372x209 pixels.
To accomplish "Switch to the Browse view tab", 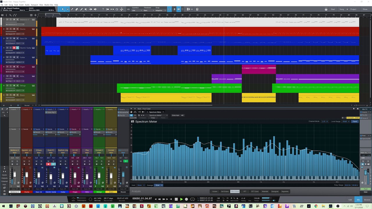I will 367,200.
